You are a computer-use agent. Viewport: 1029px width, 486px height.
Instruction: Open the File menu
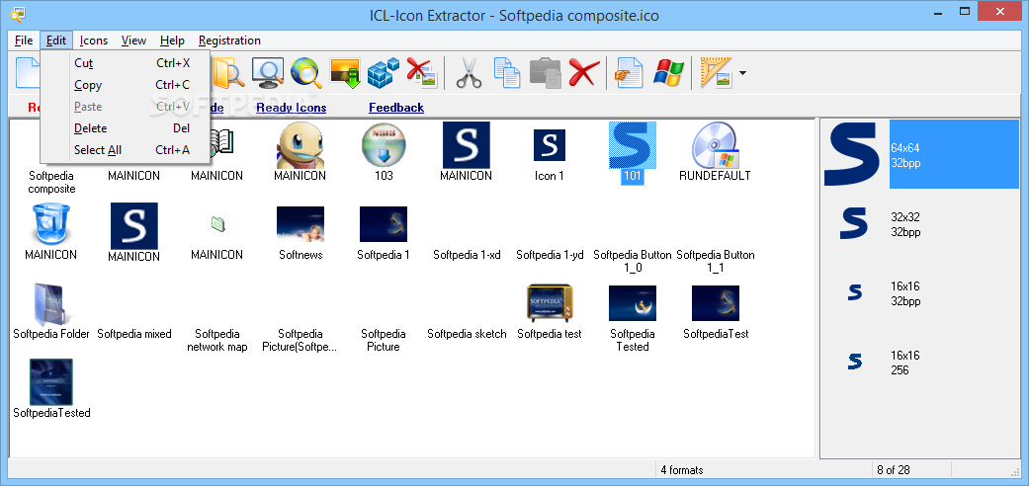(24, 40)
